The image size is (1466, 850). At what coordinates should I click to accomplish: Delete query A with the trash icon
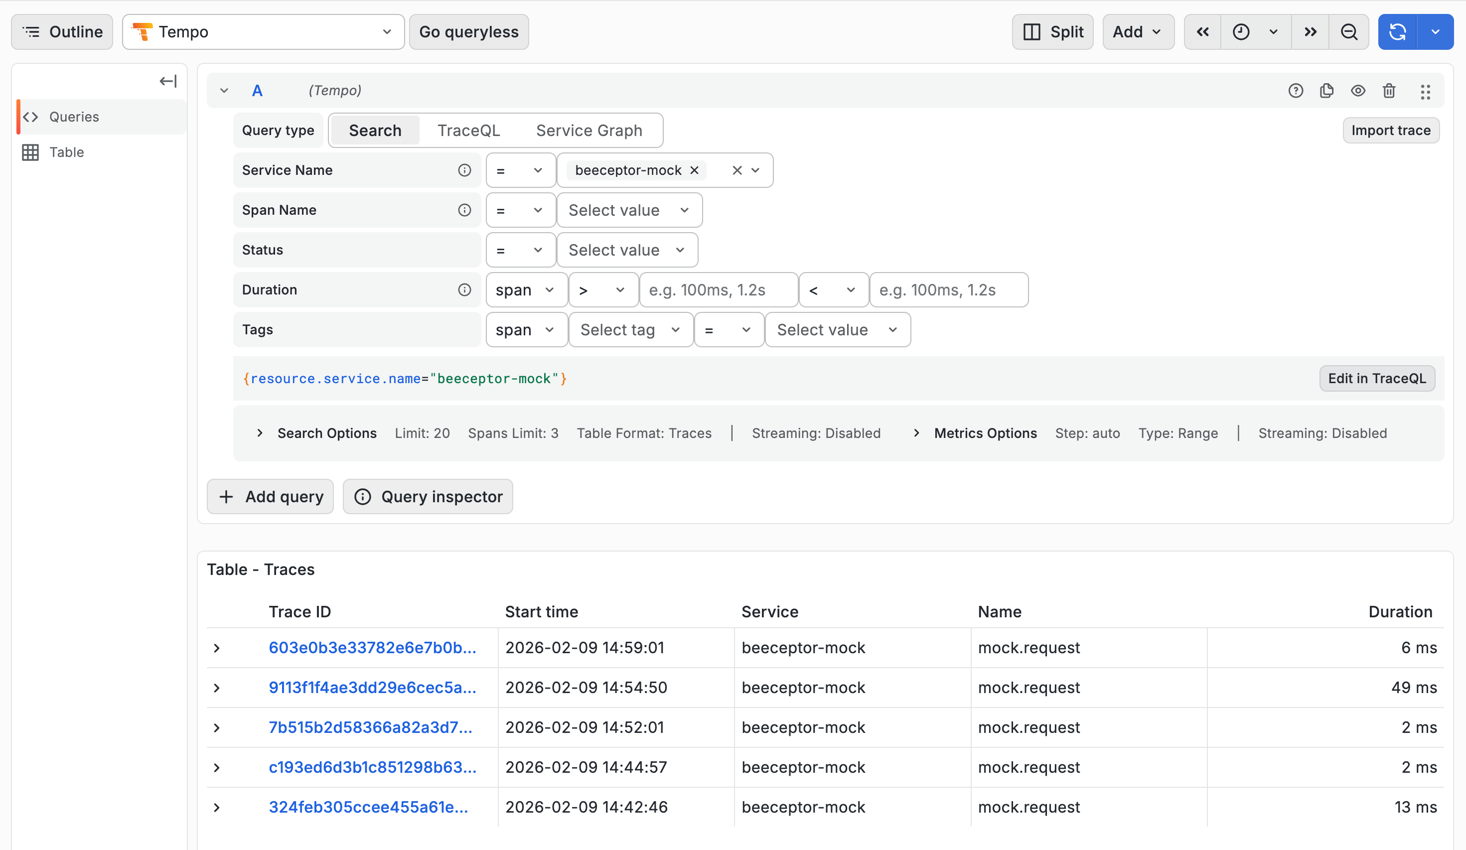pyautogui.click(x=1389, y=91)
